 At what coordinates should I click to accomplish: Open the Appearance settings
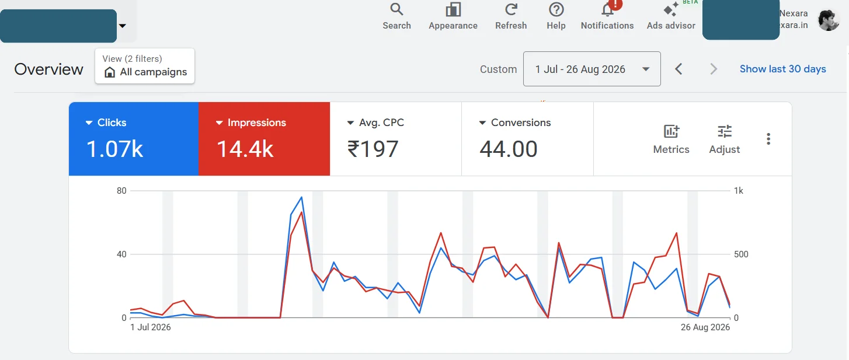coord(453,16)
